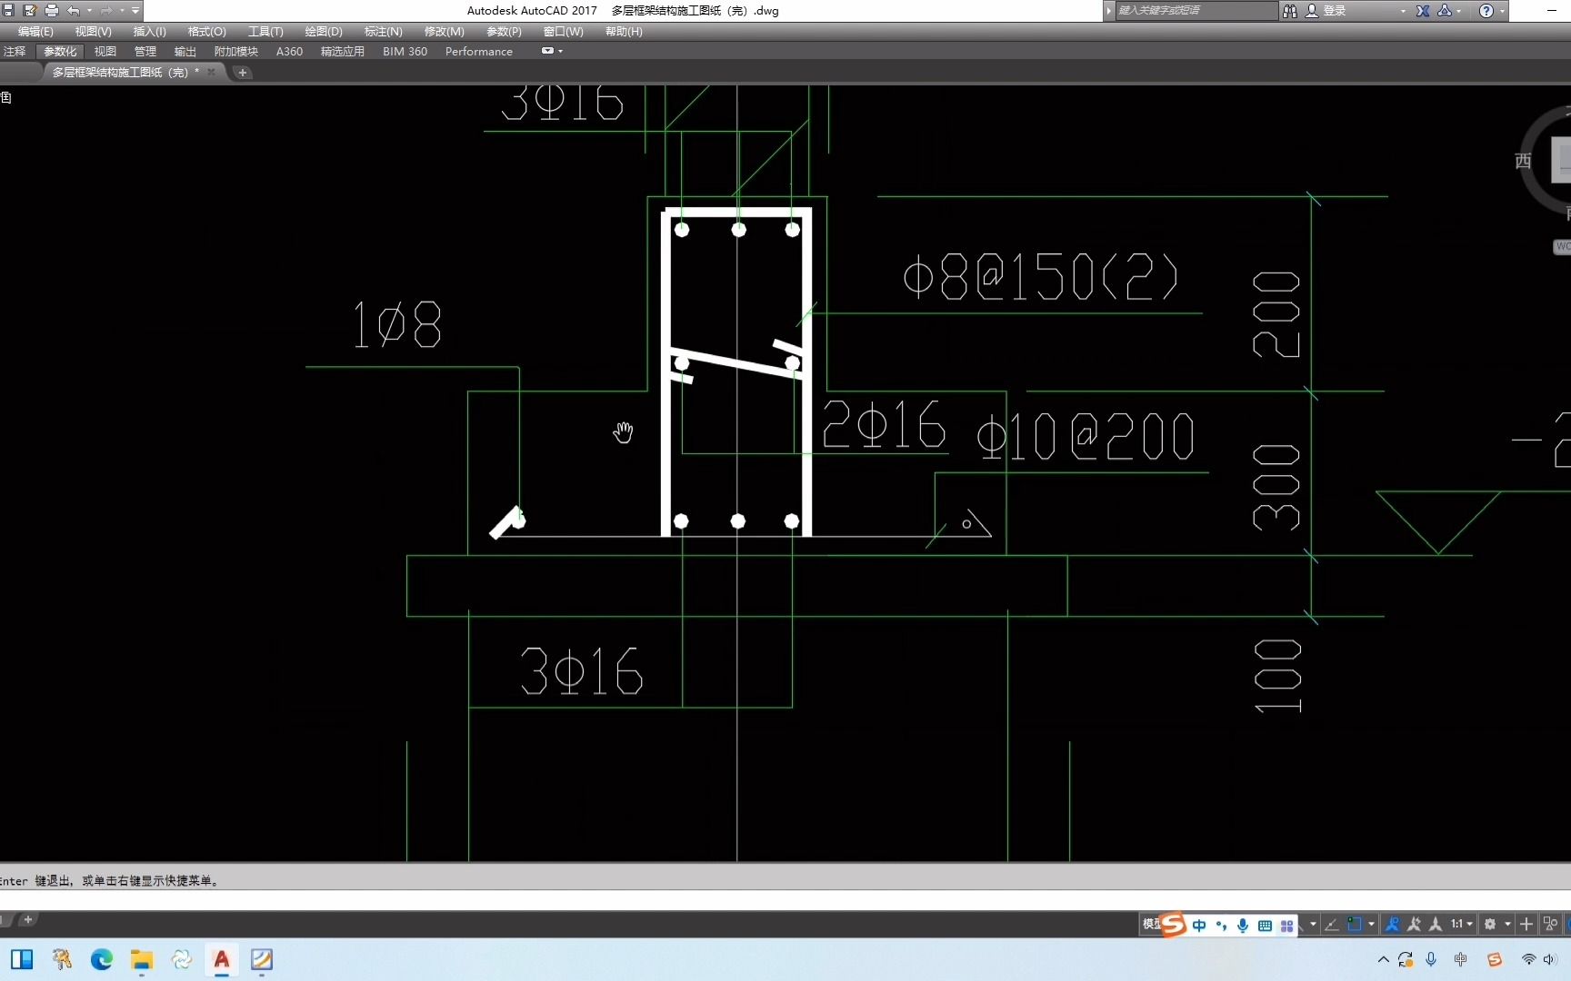Switch to the Performance ribbon tab
Image resolution: width=1571 pixels, height=981 pixels.
click(479, 51)
